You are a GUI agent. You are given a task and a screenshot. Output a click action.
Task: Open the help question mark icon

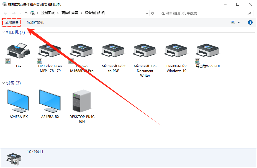coord(250,22)
